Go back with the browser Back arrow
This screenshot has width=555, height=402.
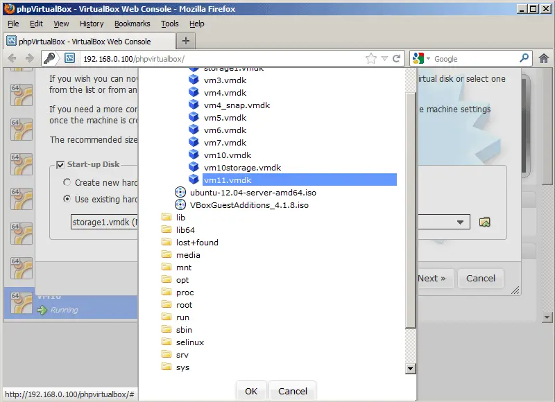pos(12,58)
